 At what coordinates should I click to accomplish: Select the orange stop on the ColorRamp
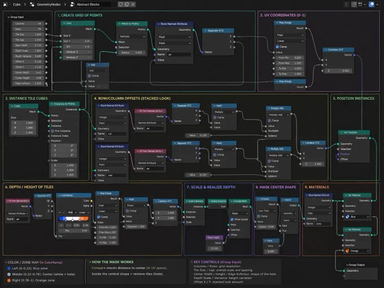80,220
